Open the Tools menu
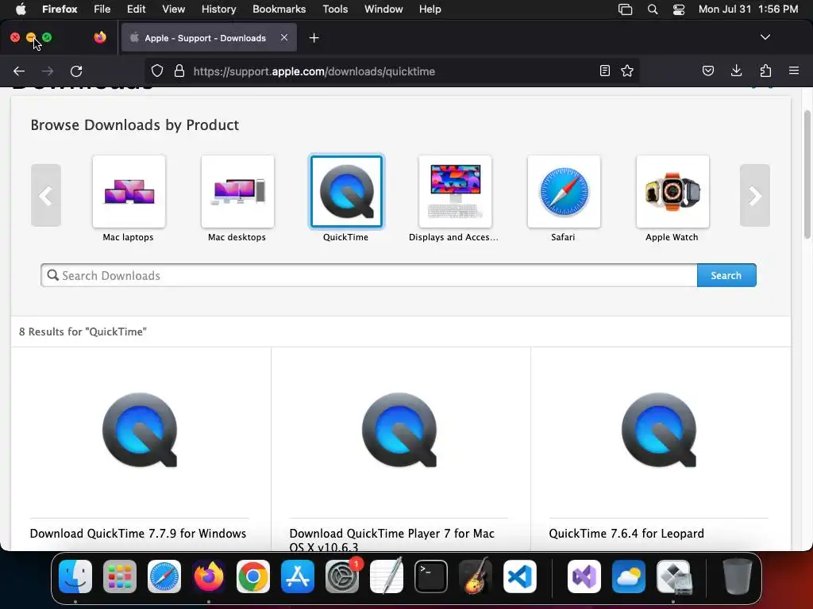 (335, 10)
